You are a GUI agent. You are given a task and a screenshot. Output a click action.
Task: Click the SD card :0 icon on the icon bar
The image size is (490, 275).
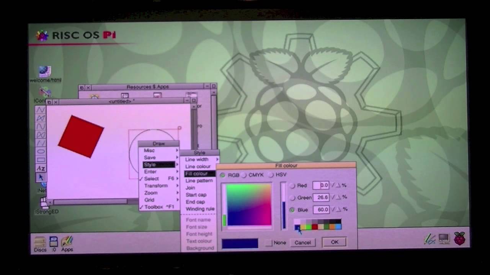tap(54, 244)
